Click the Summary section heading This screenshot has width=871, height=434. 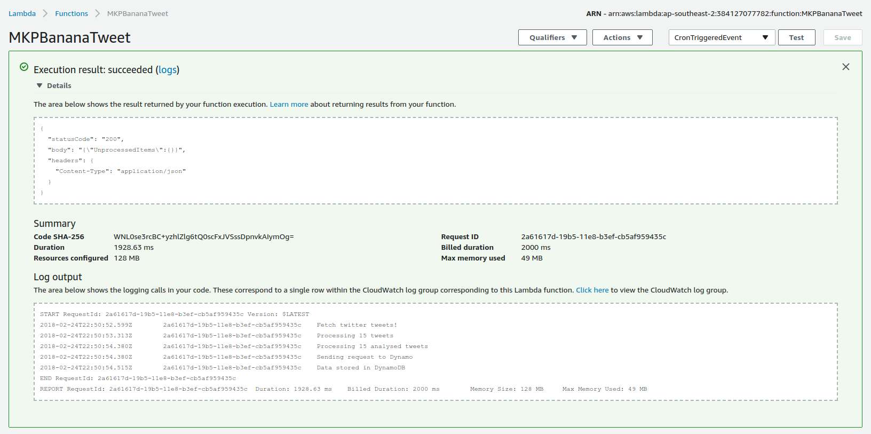(54, 224)
